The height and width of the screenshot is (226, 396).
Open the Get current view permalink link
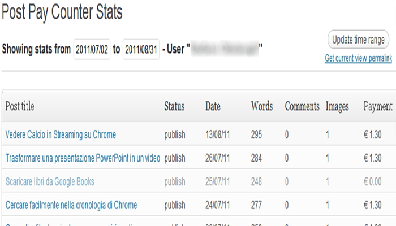click(358, 58)
